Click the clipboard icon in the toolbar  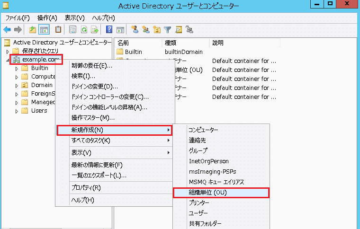tap(58, 29)
